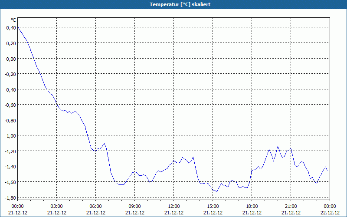Click the -0,60 y-axis label

(x=10, y=105)
